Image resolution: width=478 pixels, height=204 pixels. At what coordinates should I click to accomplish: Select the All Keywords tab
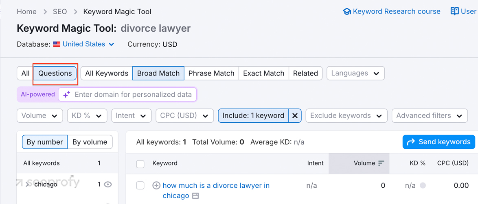(x=107, y=74)
